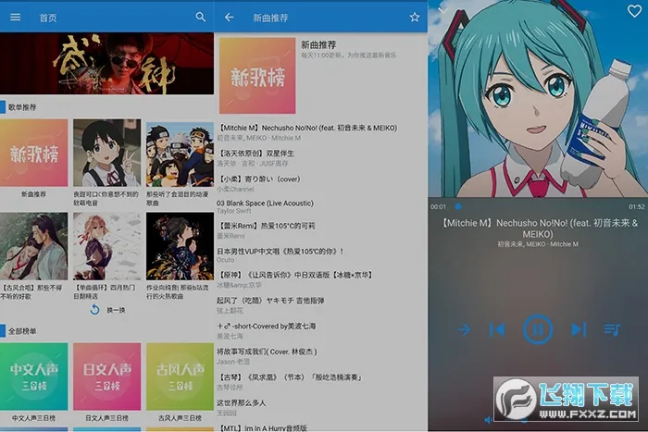
Task: Click the song progress bar
Action: tap(537, 206)
